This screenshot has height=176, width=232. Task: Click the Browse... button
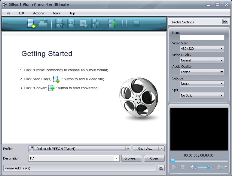tap(132, 158)
